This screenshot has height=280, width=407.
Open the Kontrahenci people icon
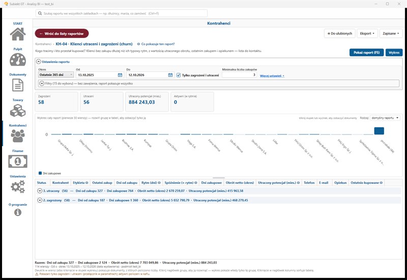[18, 136]
